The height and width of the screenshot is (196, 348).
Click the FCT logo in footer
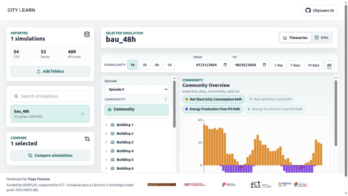pyautogui.click(x=261, y=185)
